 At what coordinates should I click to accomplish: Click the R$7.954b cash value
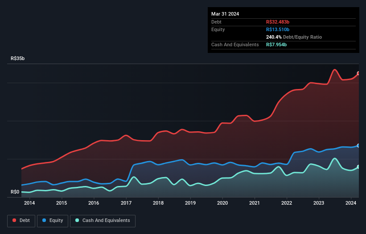[276, 44]
